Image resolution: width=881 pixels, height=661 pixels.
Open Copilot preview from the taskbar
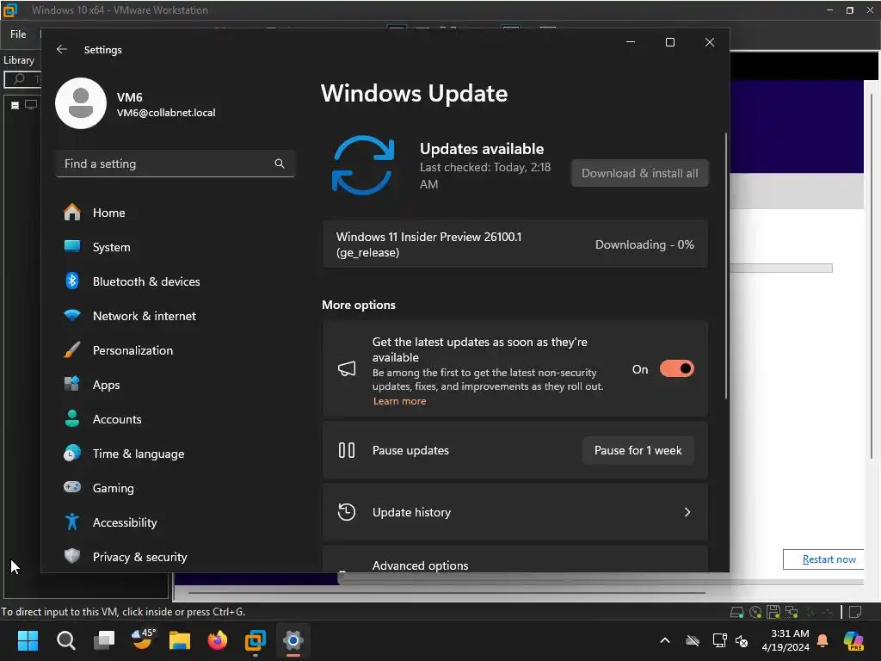coord(853,640)
